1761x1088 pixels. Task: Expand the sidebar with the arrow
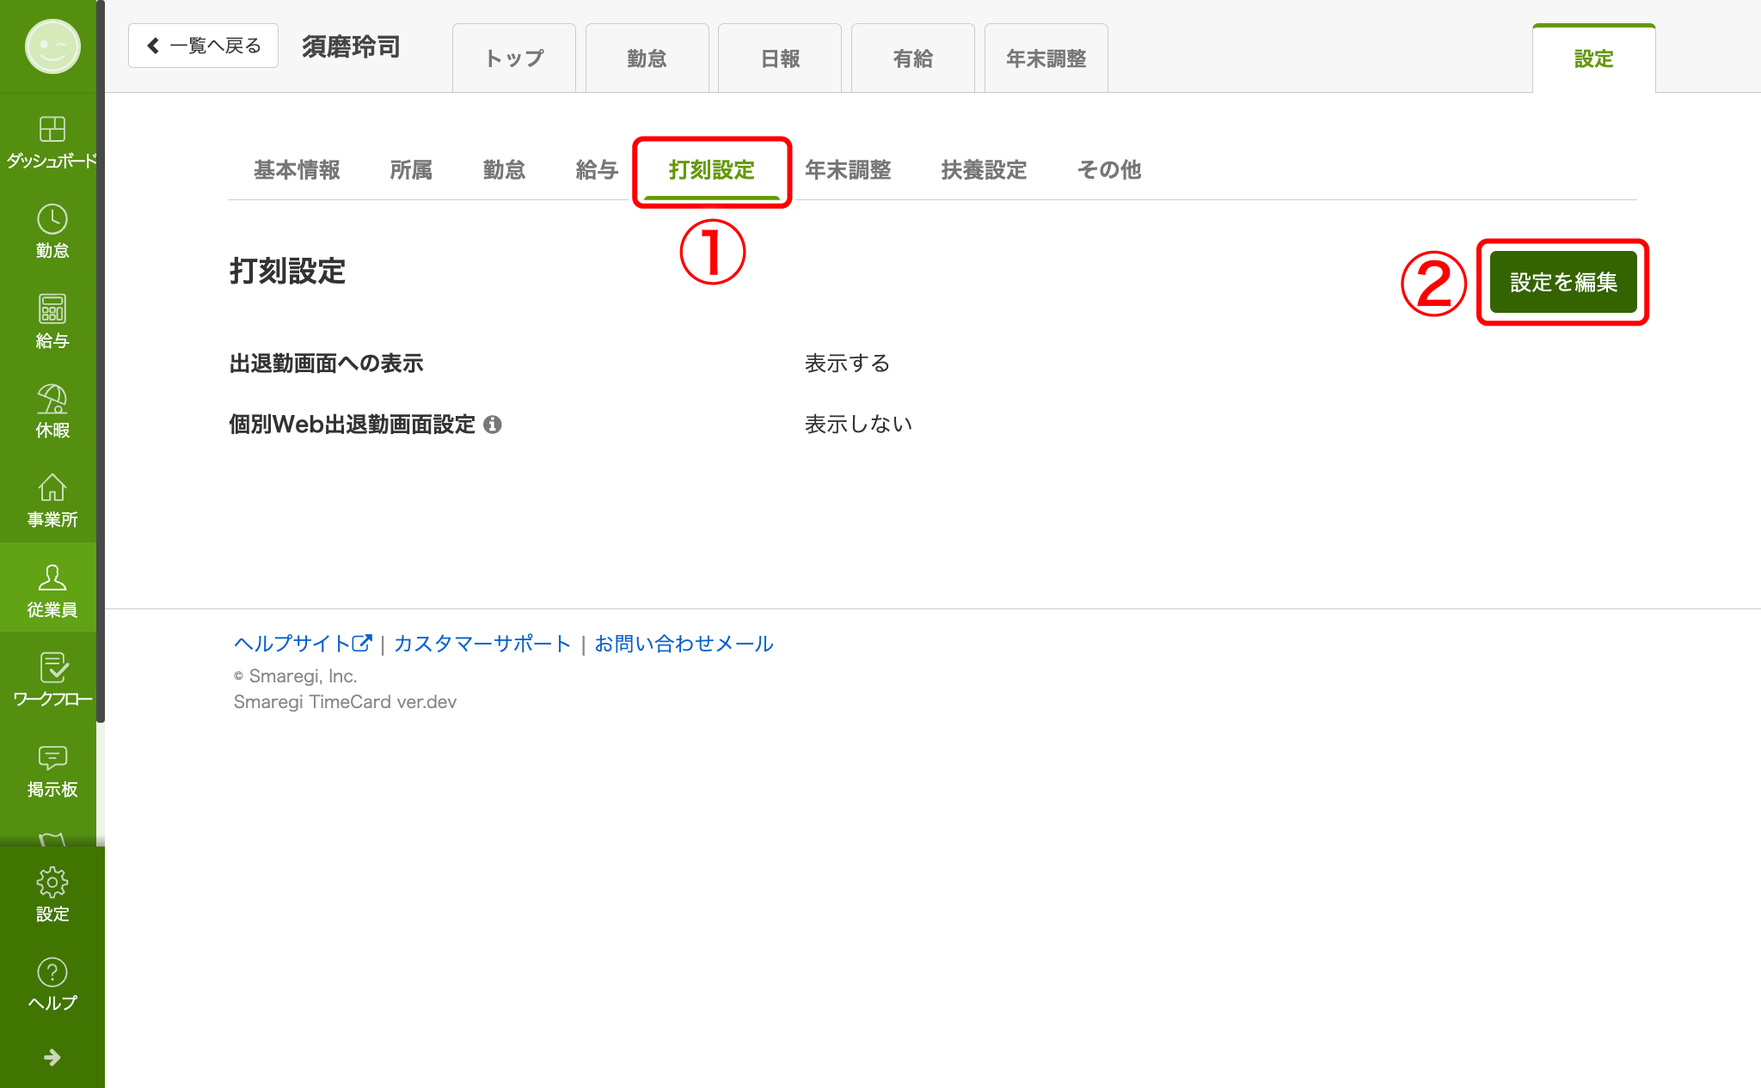point(52,1057)
